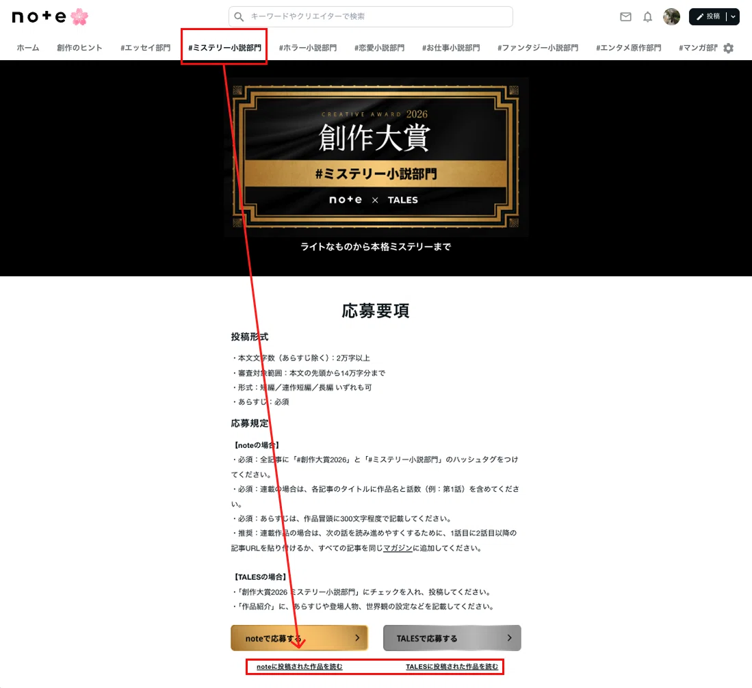Click the 応募規定 subheading

[249, 423]
